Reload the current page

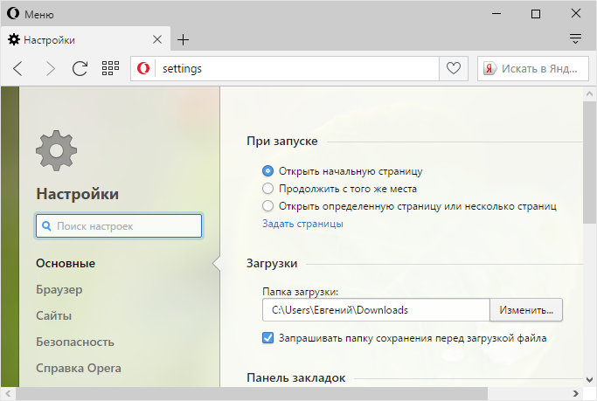(80, 68)
